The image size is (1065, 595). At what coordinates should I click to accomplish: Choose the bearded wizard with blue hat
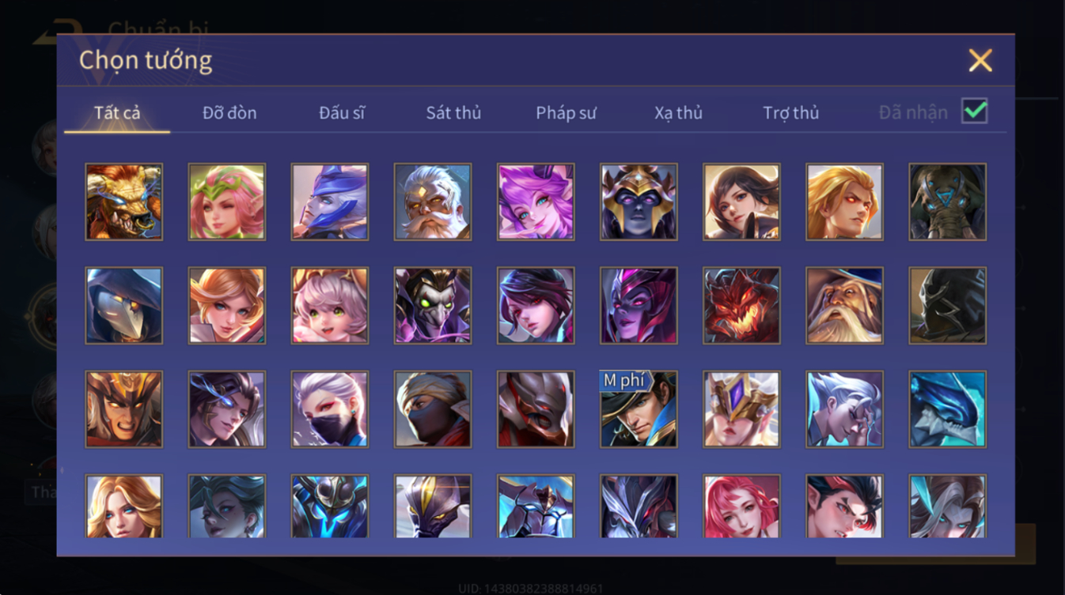click(x=844, y=305)
